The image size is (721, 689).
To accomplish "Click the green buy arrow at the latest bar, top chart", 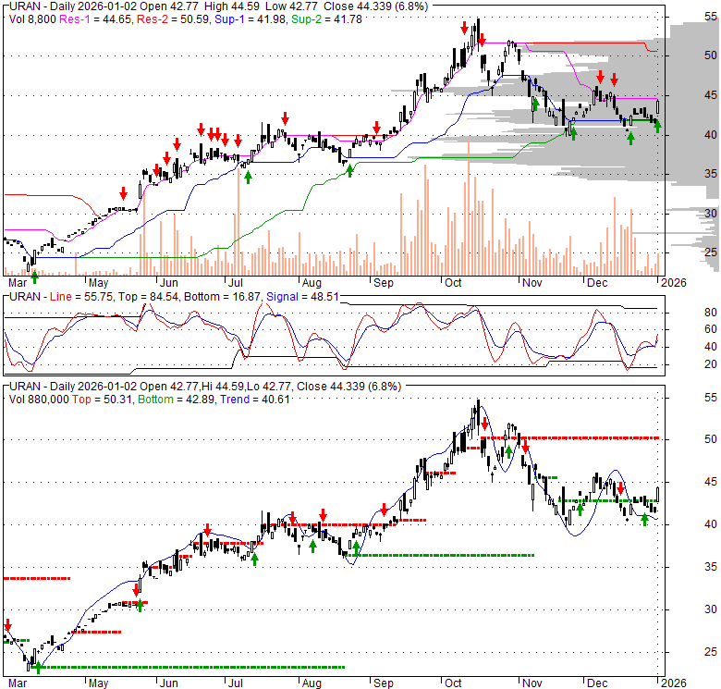I will pos(657,127).
